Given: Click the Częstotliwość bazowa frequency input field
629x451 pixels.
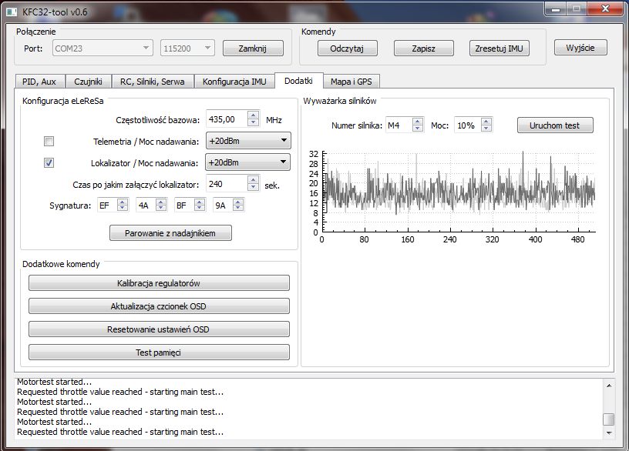Looking at the screenshot, I should (x=227, y=119).
